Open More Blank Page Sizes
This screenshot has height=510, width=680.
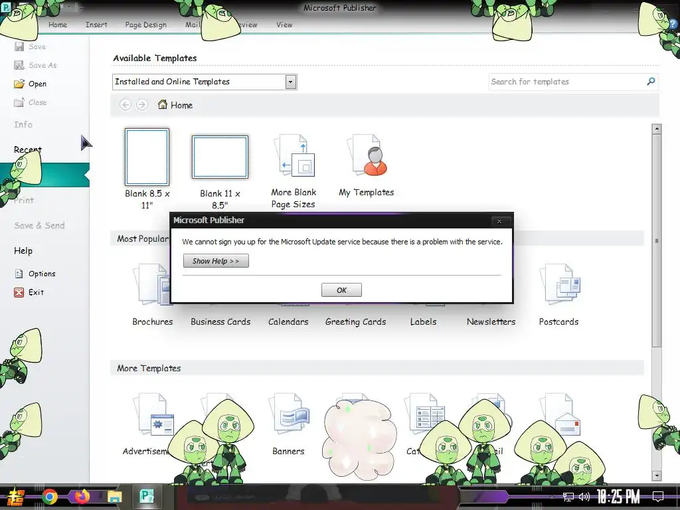294,171
